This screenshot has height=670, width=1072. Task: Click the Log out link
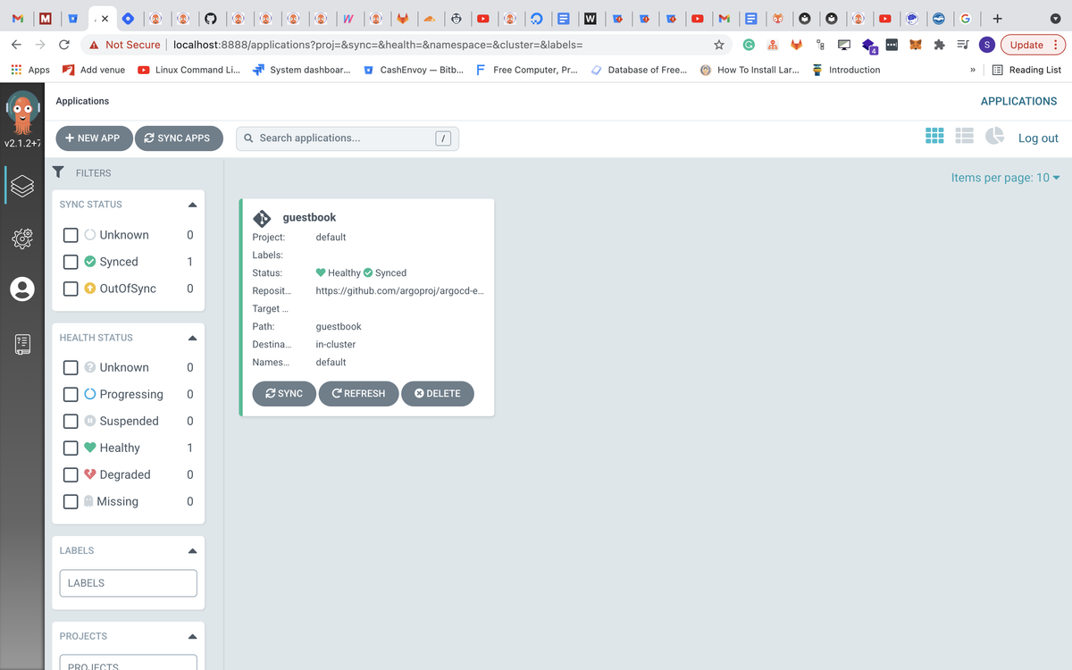[x=1038, y=138]
